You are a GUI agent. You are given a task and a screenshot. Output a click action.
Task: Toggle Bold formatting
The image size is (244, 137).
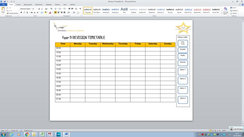(21, 12)
